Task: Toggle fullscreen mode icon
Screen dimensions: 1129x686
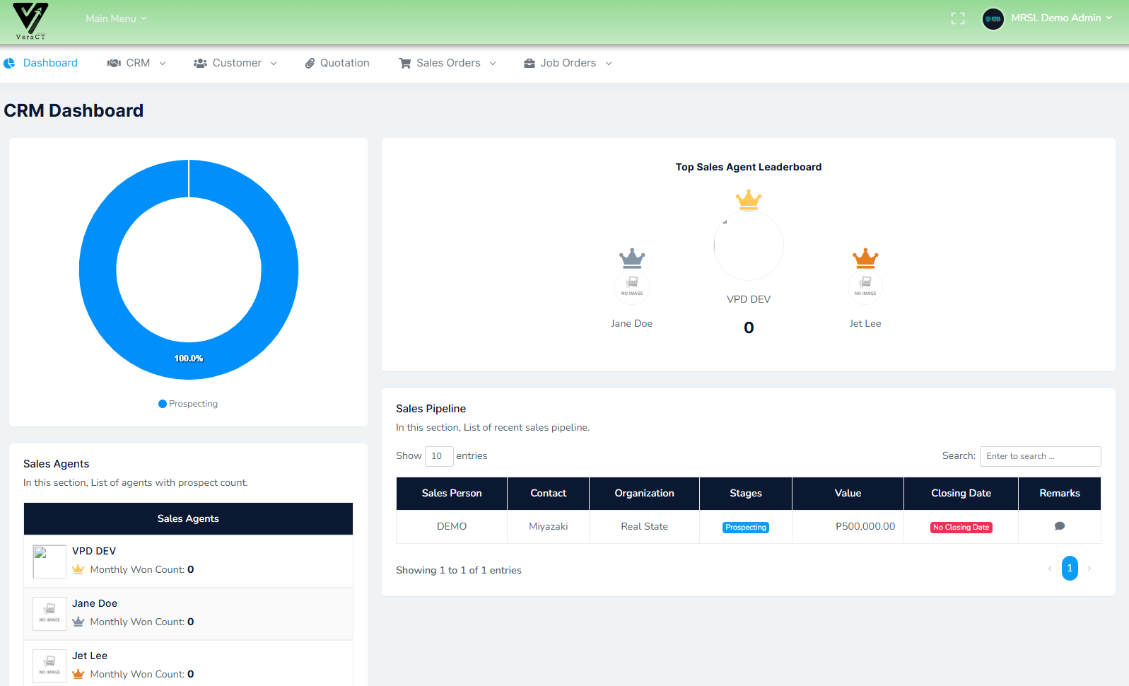Action: [x=958, y=18]
